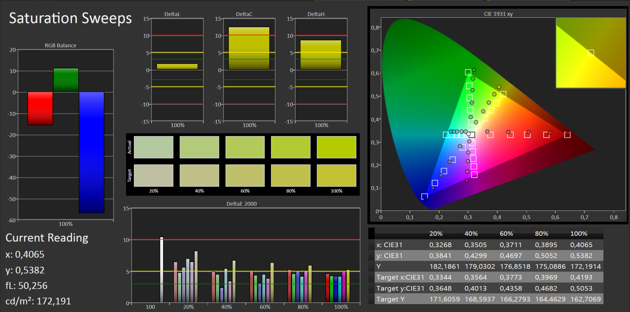
Task: Click the Y value "175,0886"
Action: 550,266
